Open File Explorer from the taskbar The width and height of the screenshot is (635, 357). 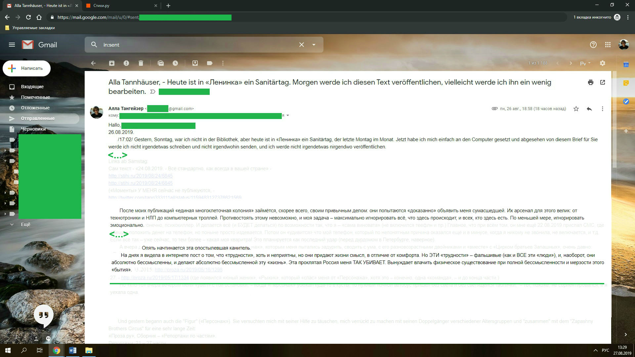pos(89,350)
